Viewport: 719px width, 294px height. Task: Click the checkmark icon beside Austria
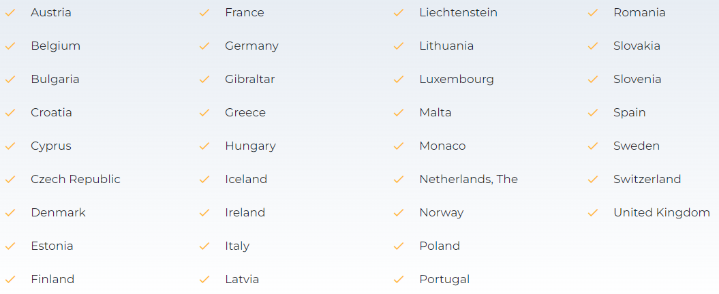[x=10, y=13]
